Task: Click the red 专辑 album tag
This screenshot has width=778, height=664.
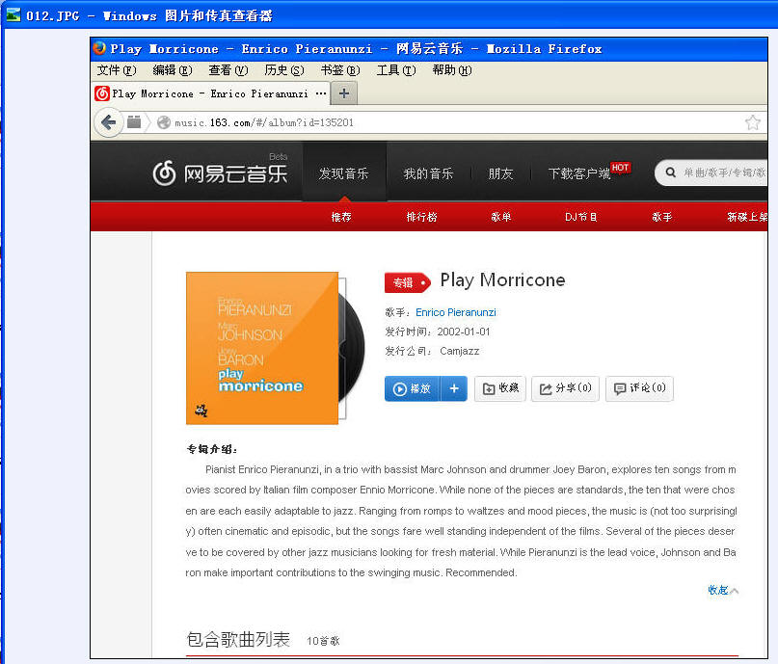Action: 408,282
